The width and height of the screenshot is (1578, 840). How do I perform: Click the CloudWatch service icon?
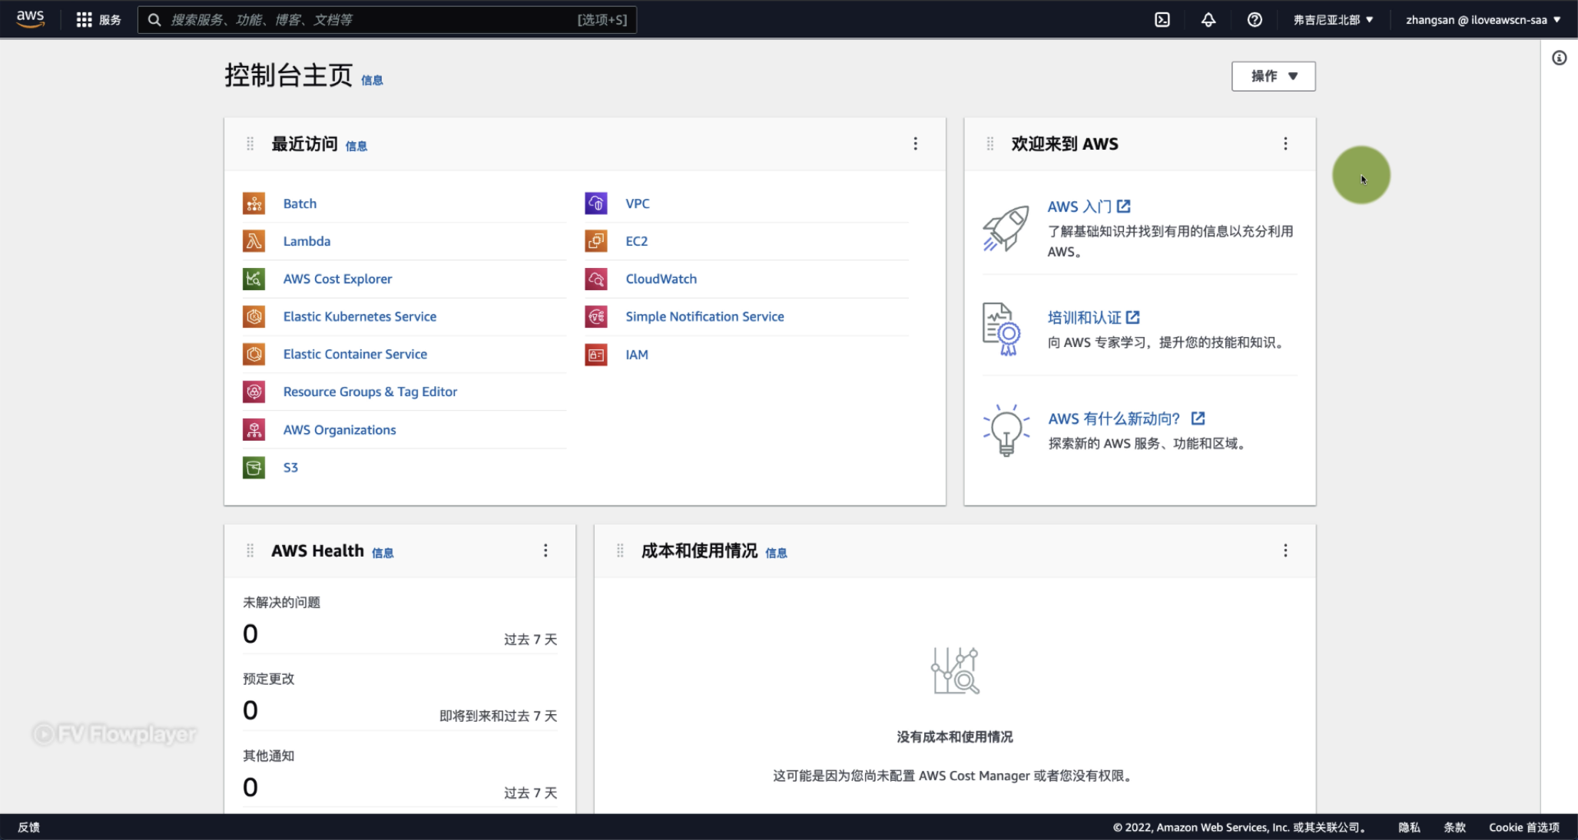click(596, 279)
